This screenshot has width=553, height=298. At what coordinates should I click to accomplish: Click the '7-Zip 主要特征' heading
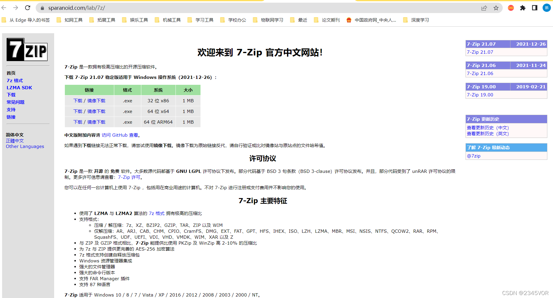pos(263,201)
